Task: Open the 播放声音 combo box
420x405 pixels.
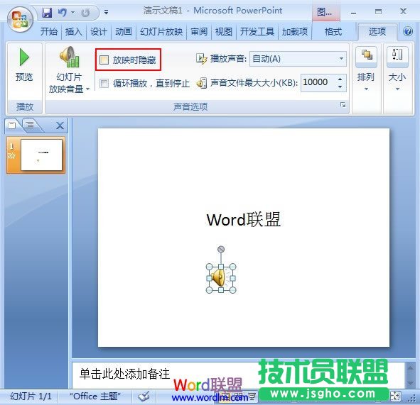Action: (298, 59)
